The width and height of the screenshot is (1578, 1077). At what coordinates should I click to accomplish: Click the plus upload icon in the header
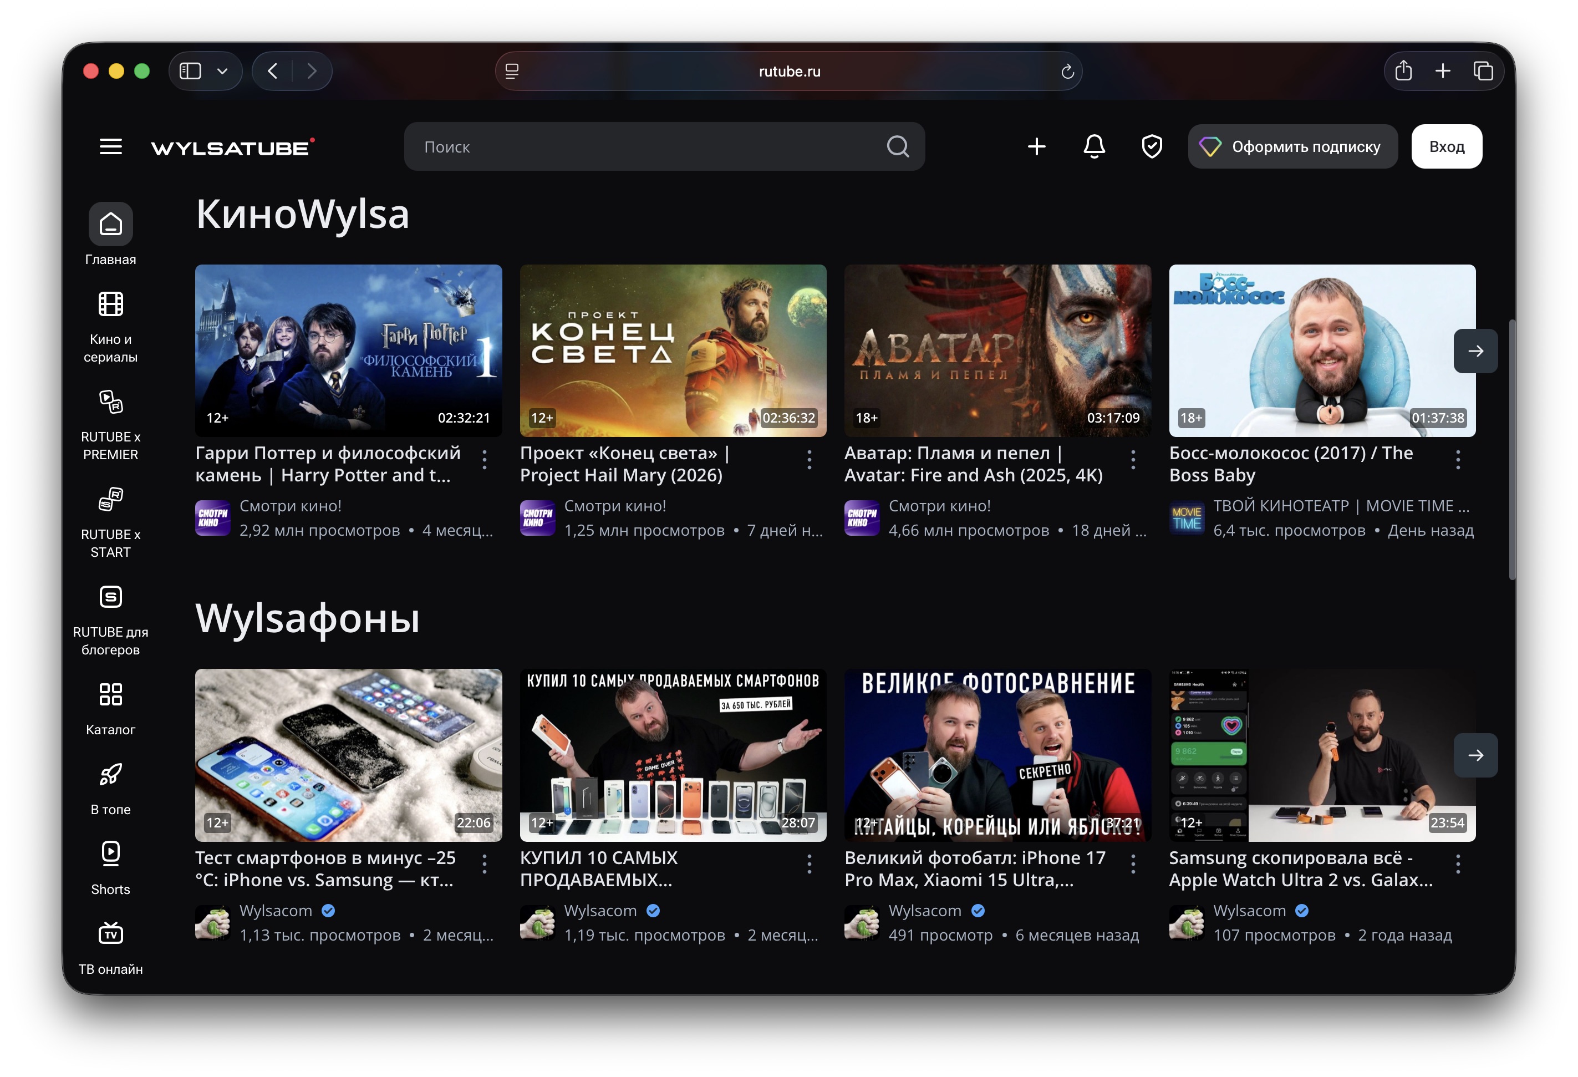tap(1036, 146)
